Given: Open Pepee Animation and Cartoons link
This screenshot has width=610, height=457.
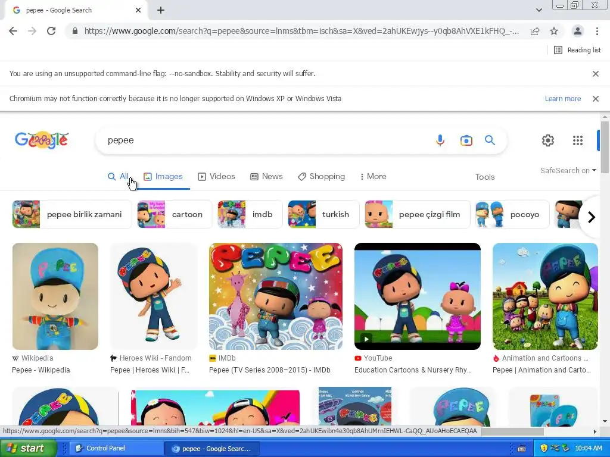Looking at the screenshot, I should pos(542,370).
